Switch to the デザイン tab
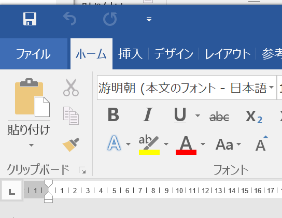The height and width of the screenshot is (218, 282). [x=174, y=54]
